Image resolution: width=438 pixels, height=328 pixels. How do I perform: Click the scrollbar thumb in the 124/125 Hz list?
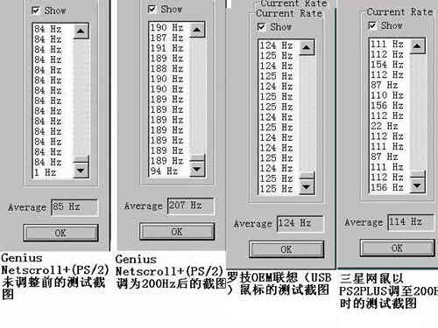pyautogui.click(x=307, y=175)
